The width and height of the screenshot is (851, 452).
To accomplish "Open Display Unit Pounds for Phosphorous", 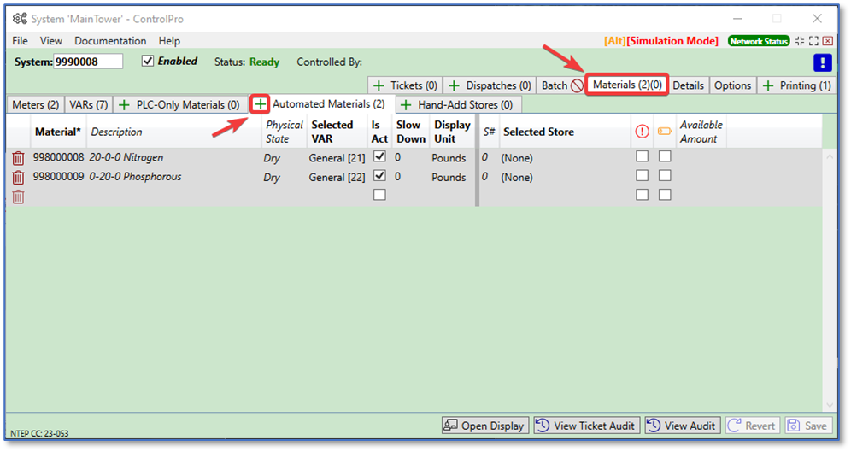I will pos(449,178).
